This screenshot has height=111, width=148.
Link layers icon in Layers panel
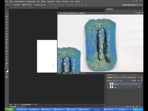[122, 107]
